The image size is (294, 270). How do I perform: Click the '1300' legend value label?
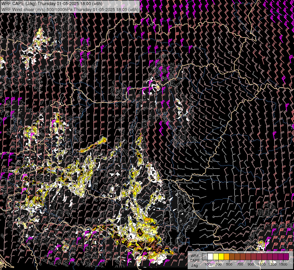[x=272, y=264]
